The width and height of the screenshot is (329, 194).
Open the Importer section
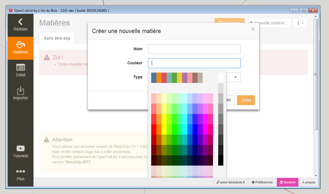pyautogui.click(x=21, y=94)
